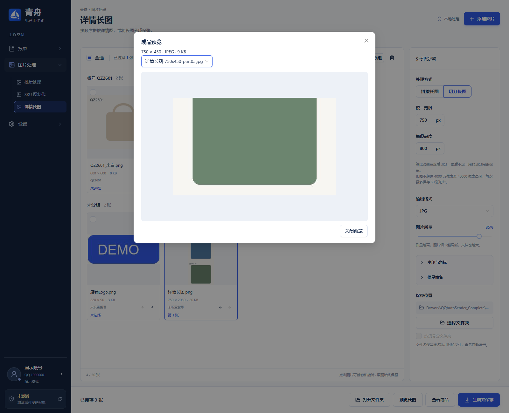Screen dimensions: 509x413
Task: Enable 按货号分文件夹 checkbox
Action: coord(419,336)
